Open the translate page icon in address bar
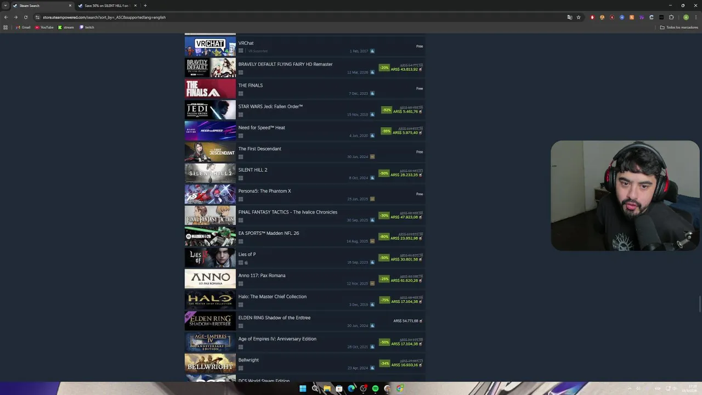Image resolution: width=702 pixels, height=395 pixels. point(570,17)
